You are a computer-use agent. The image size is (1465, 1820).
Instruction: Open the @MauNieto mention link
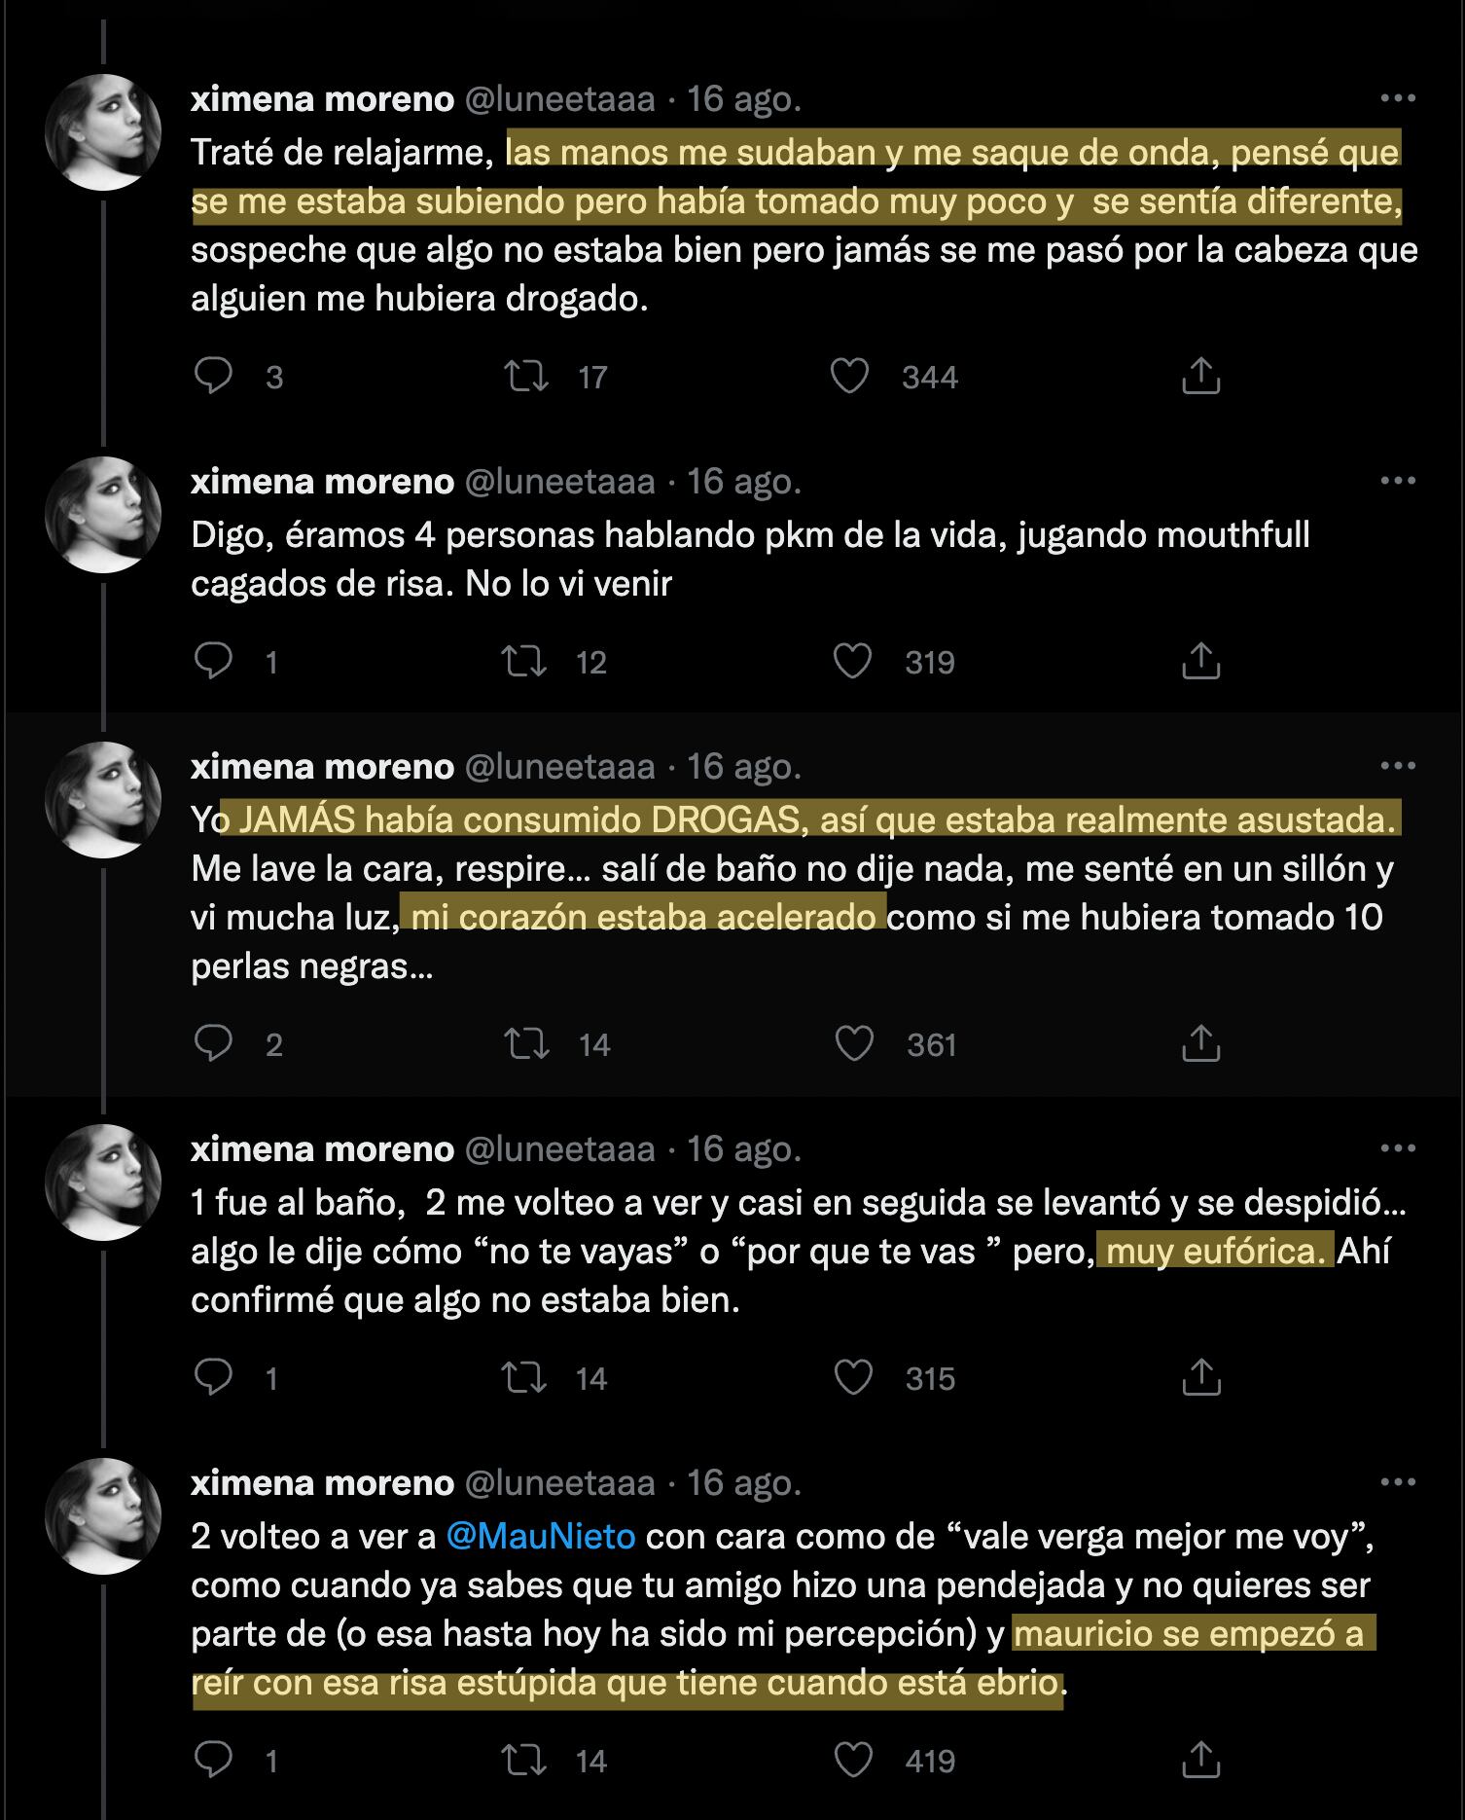coord(541,1536)
